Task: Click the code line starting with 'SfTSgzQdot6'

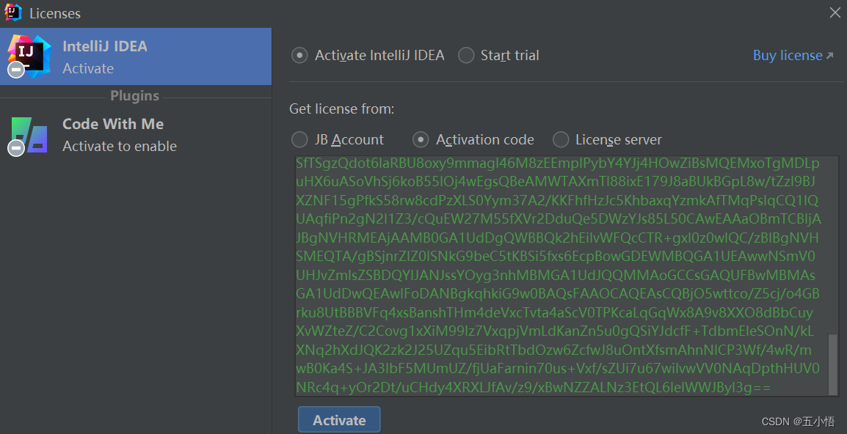Action: (x=558, y=163)
